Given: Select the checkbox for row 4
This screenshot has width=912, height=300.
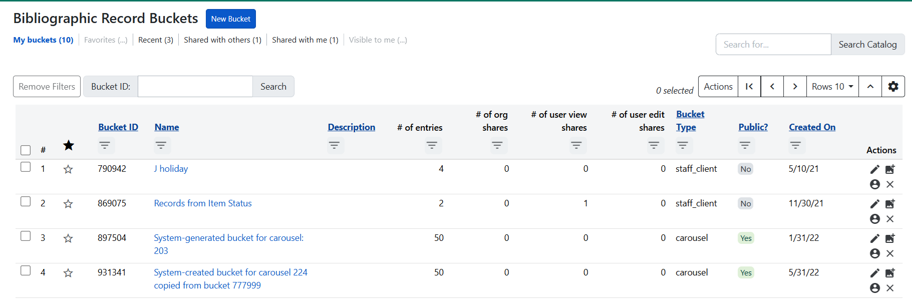Looking at the screenshot, I should 26,271.
